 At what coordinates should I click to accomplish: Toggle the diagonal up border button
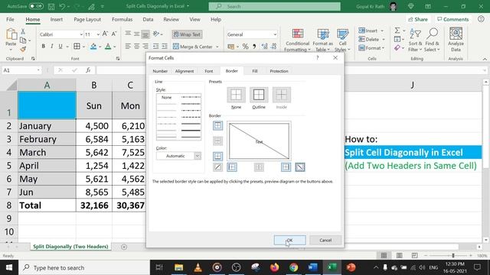click(x=217, y=167)
